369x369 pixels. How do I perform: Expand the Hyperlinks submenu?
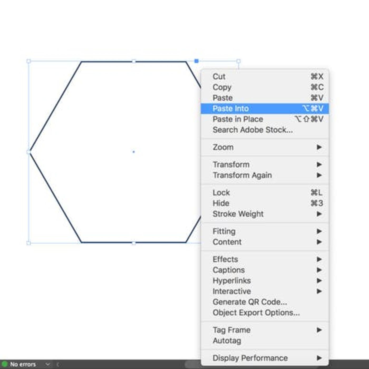[x=265, y=281]
